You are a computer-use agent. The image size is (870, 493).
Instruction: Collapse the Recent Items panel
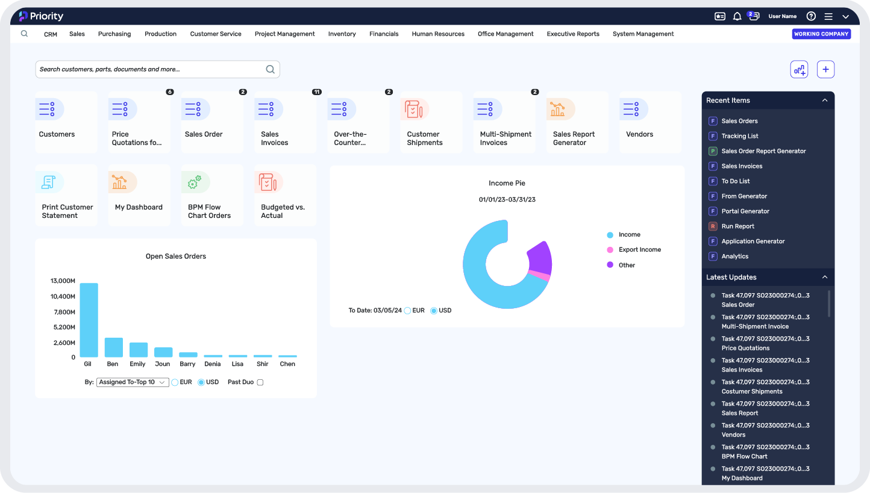click(825, 101)
